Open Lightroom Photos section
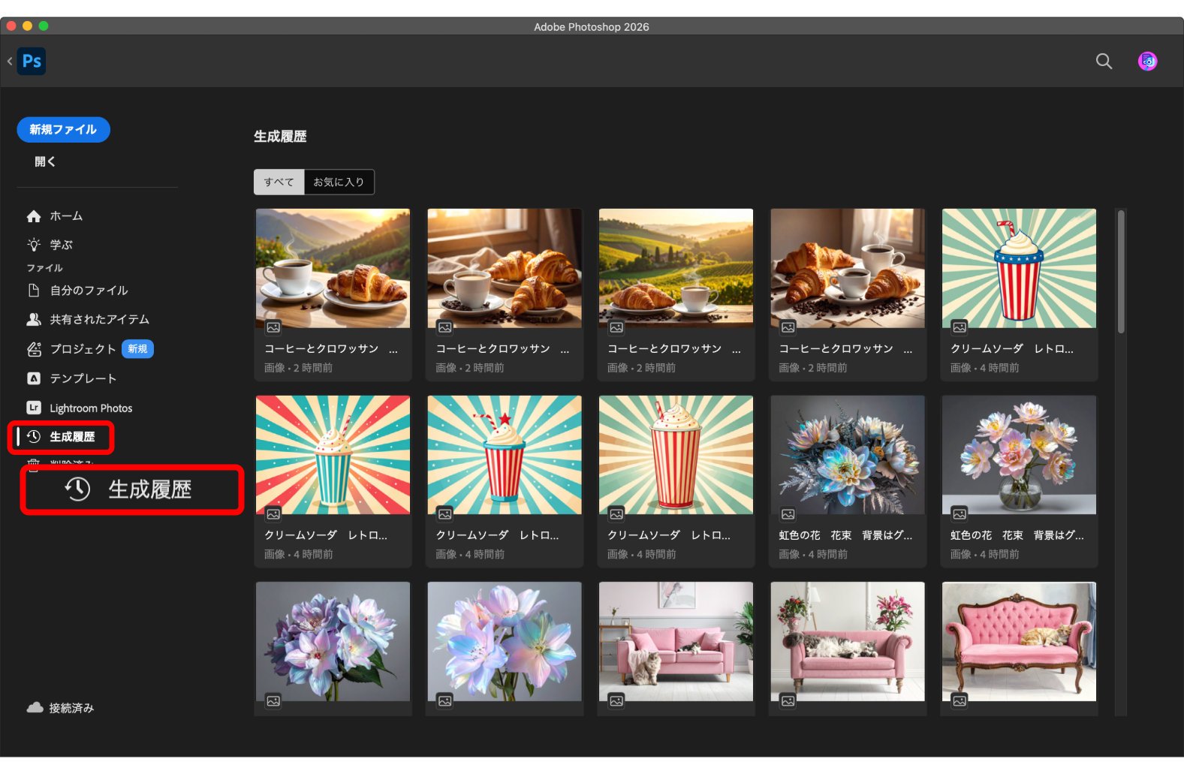Viewport: 1184px width, 774px height. (90, 408)
